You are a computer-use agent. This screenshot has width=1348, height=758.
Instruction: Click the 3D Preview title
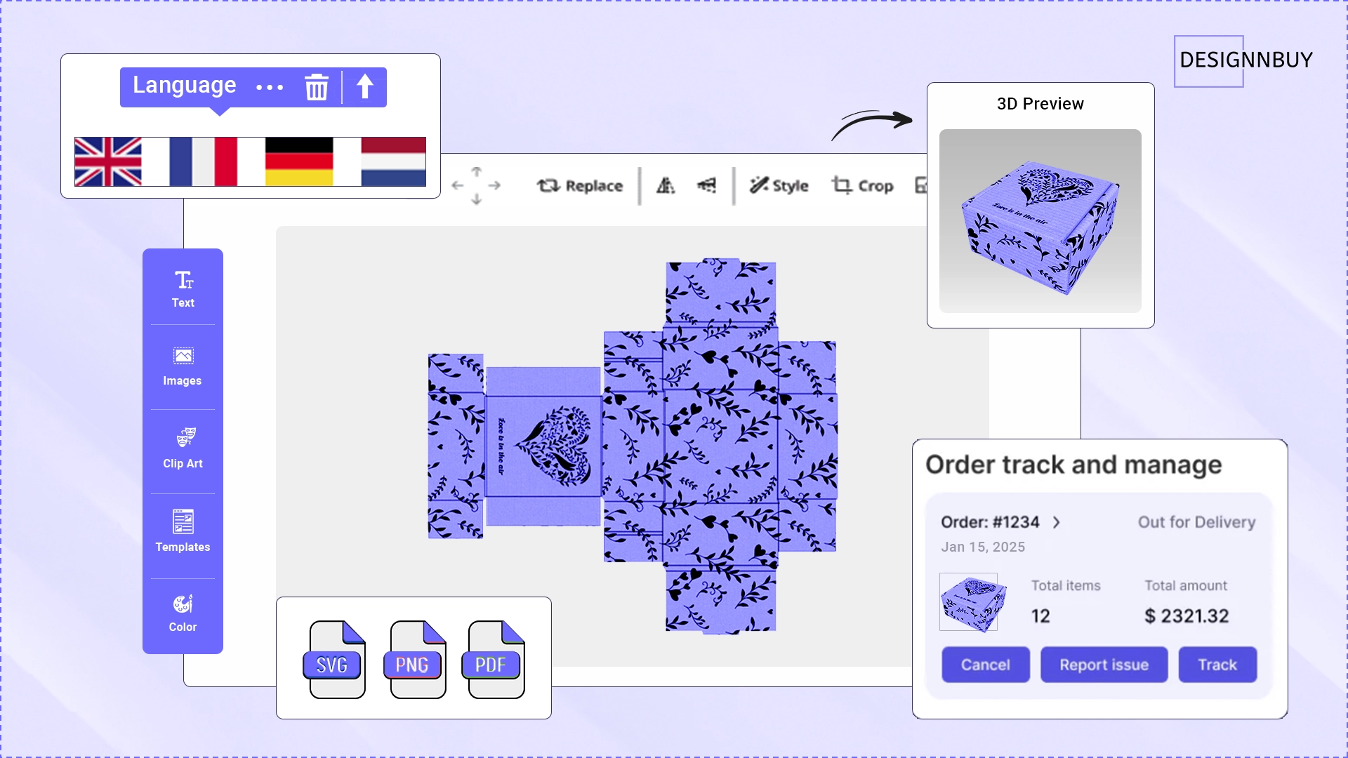coord(1040,104)
